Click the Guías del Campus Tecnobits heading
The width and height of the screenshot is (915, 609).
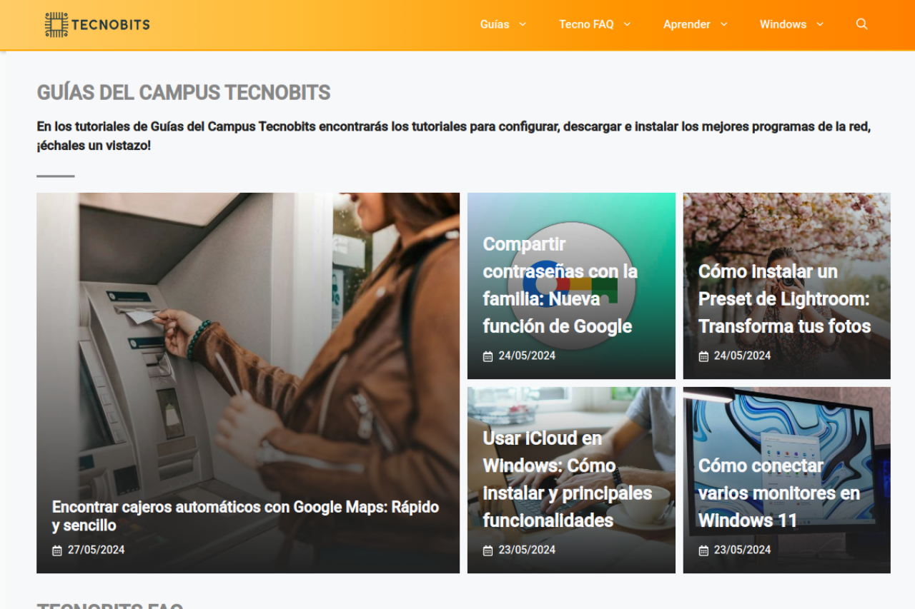184,93
